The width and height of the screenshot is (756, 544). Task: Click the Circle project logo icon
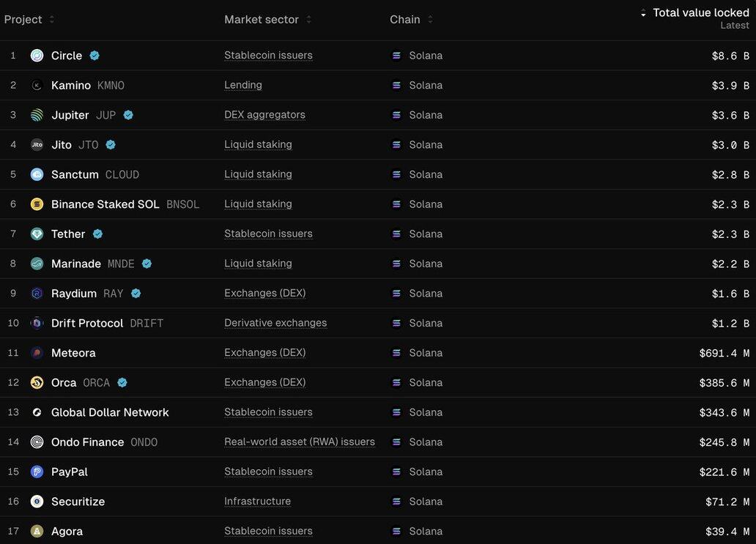click(x=37, y=56)
